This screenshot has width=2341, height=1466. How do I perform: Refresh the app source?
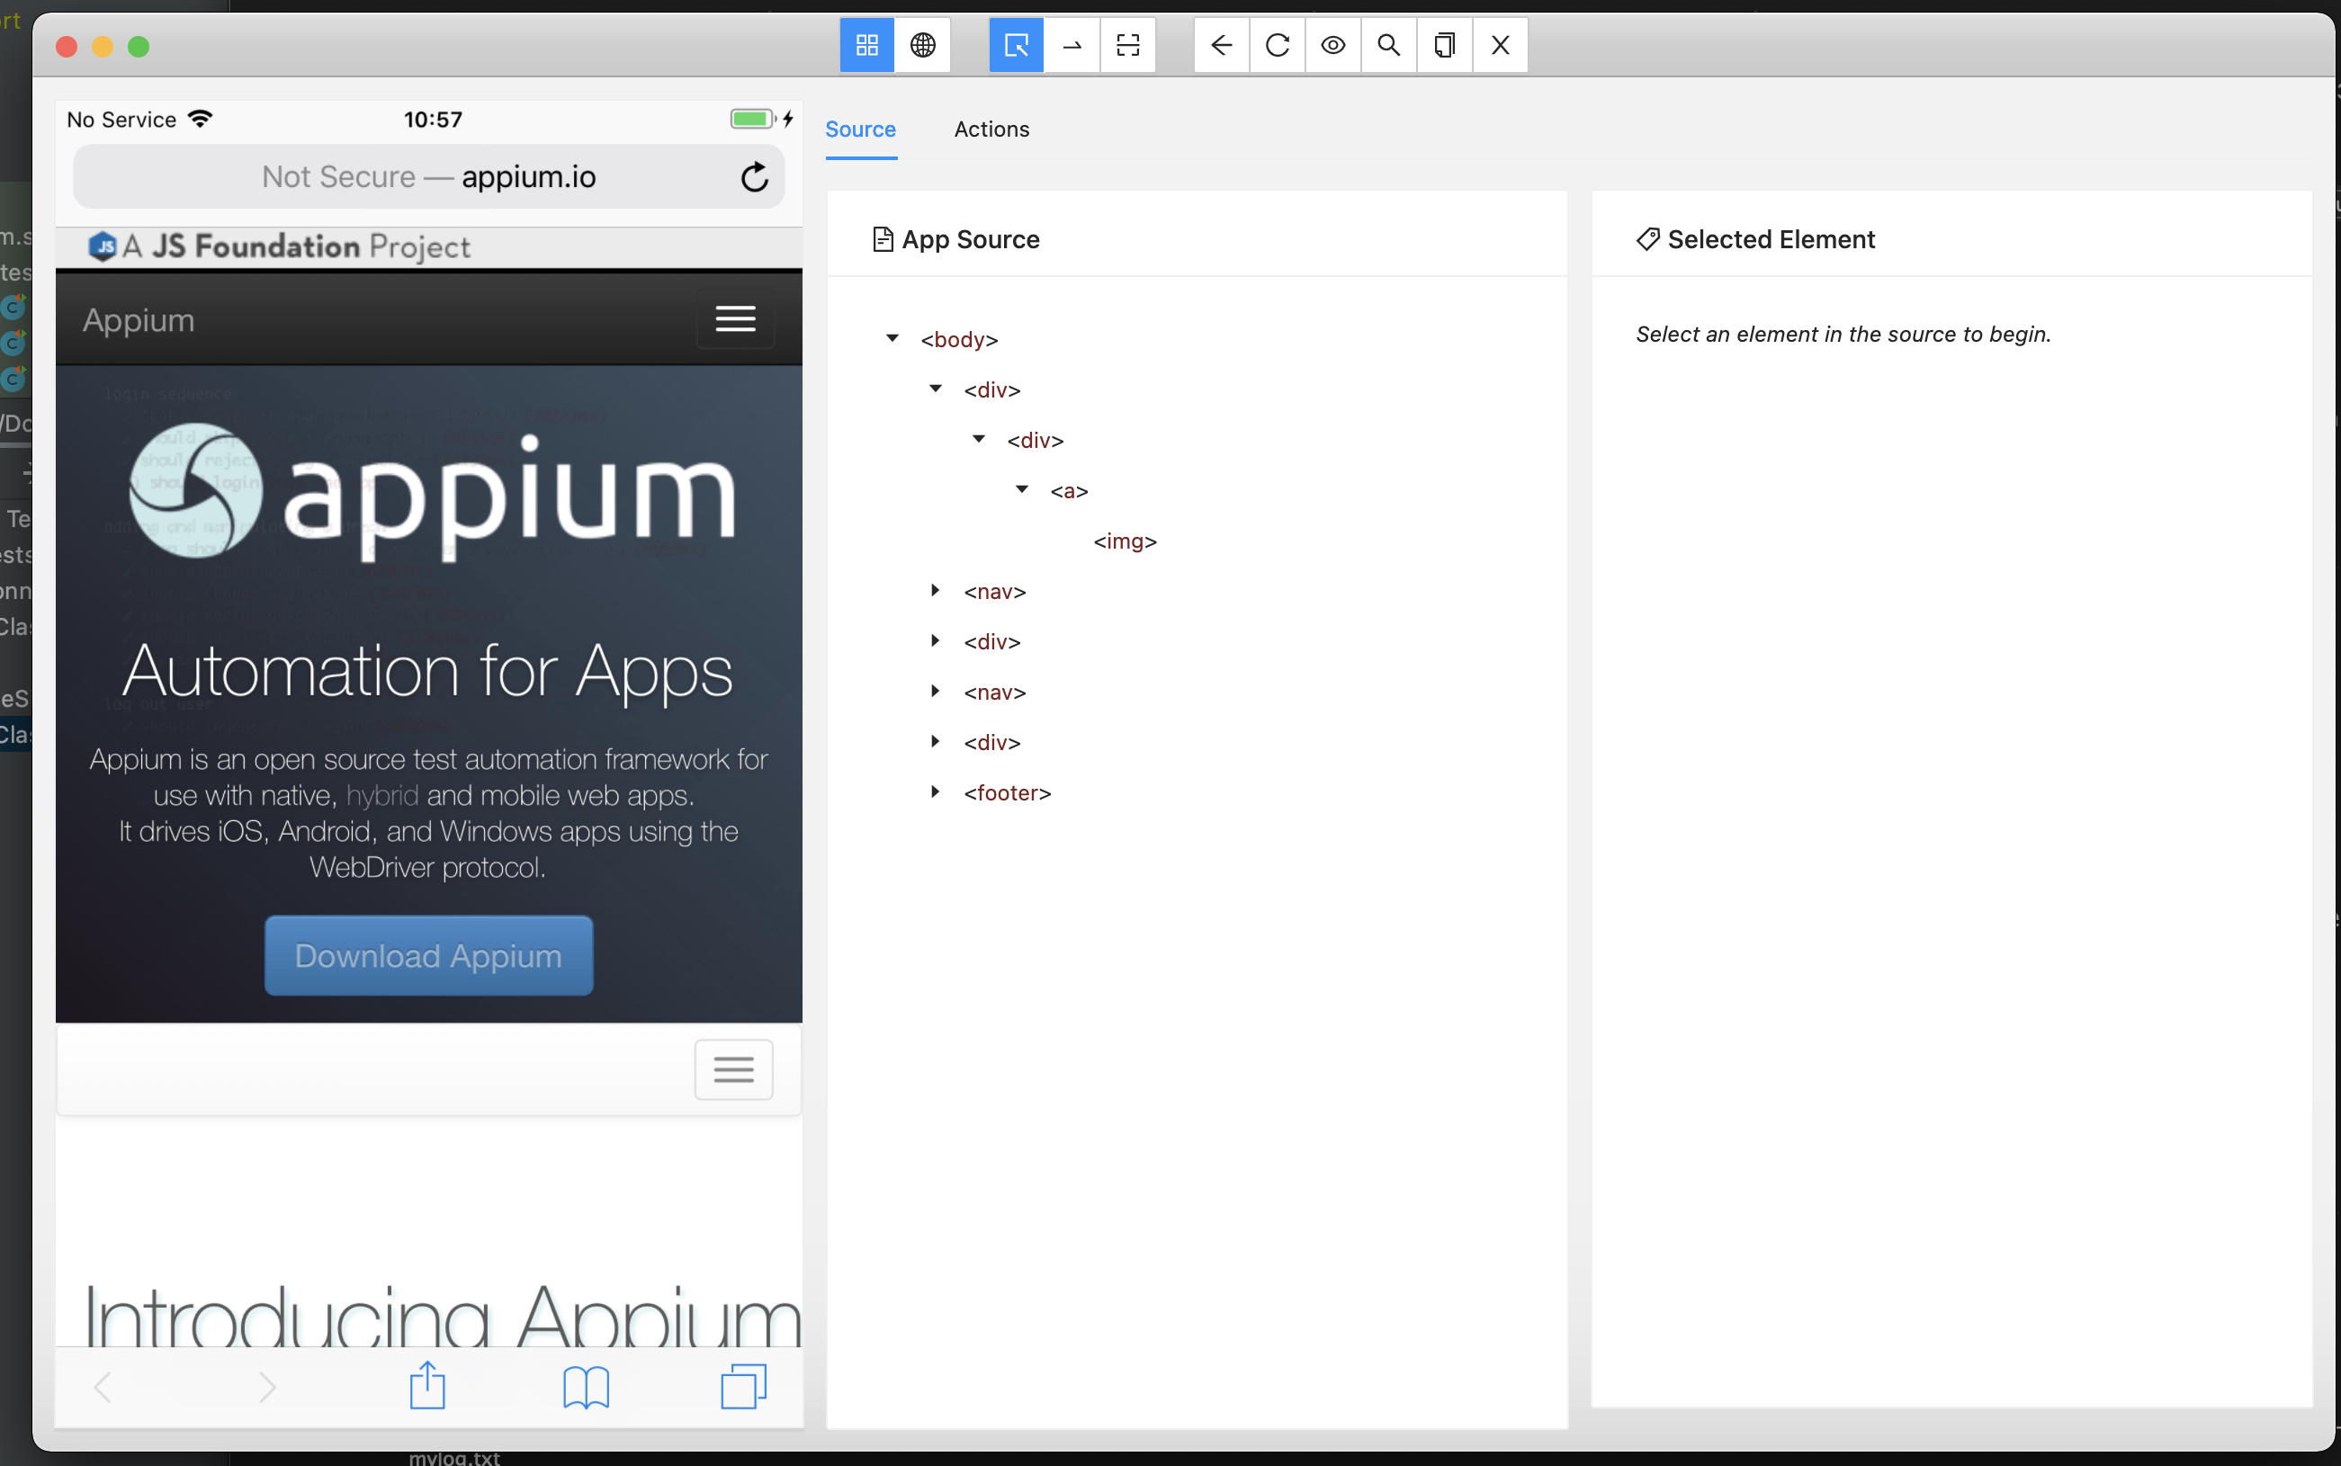[x=1276, y=45]
